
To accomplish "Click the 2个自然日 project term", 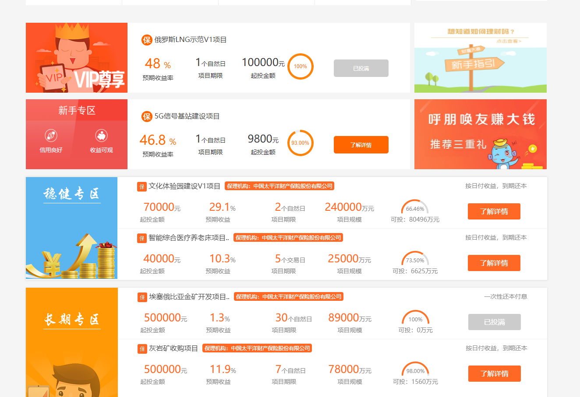I will click(x=290, y=207).
